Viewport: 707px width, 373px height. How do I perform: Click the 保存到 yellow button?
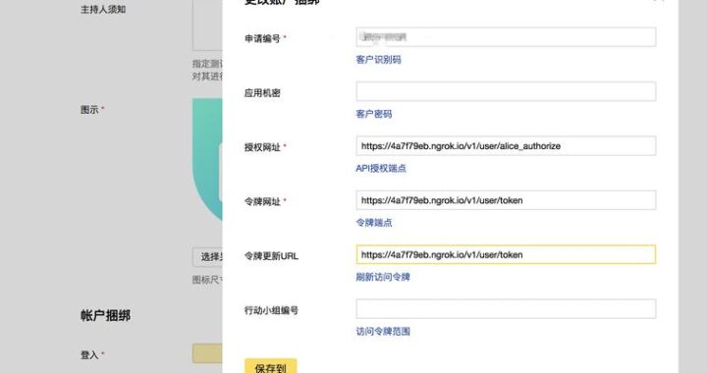(x=271, y=366)
